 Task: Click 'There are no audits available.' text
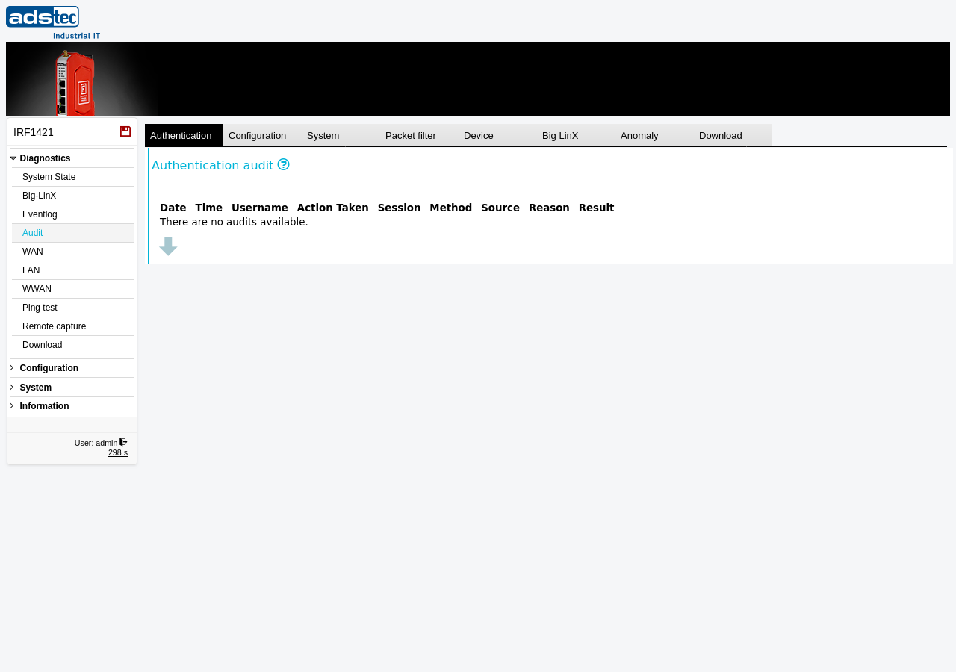click(x=234, y=222)
